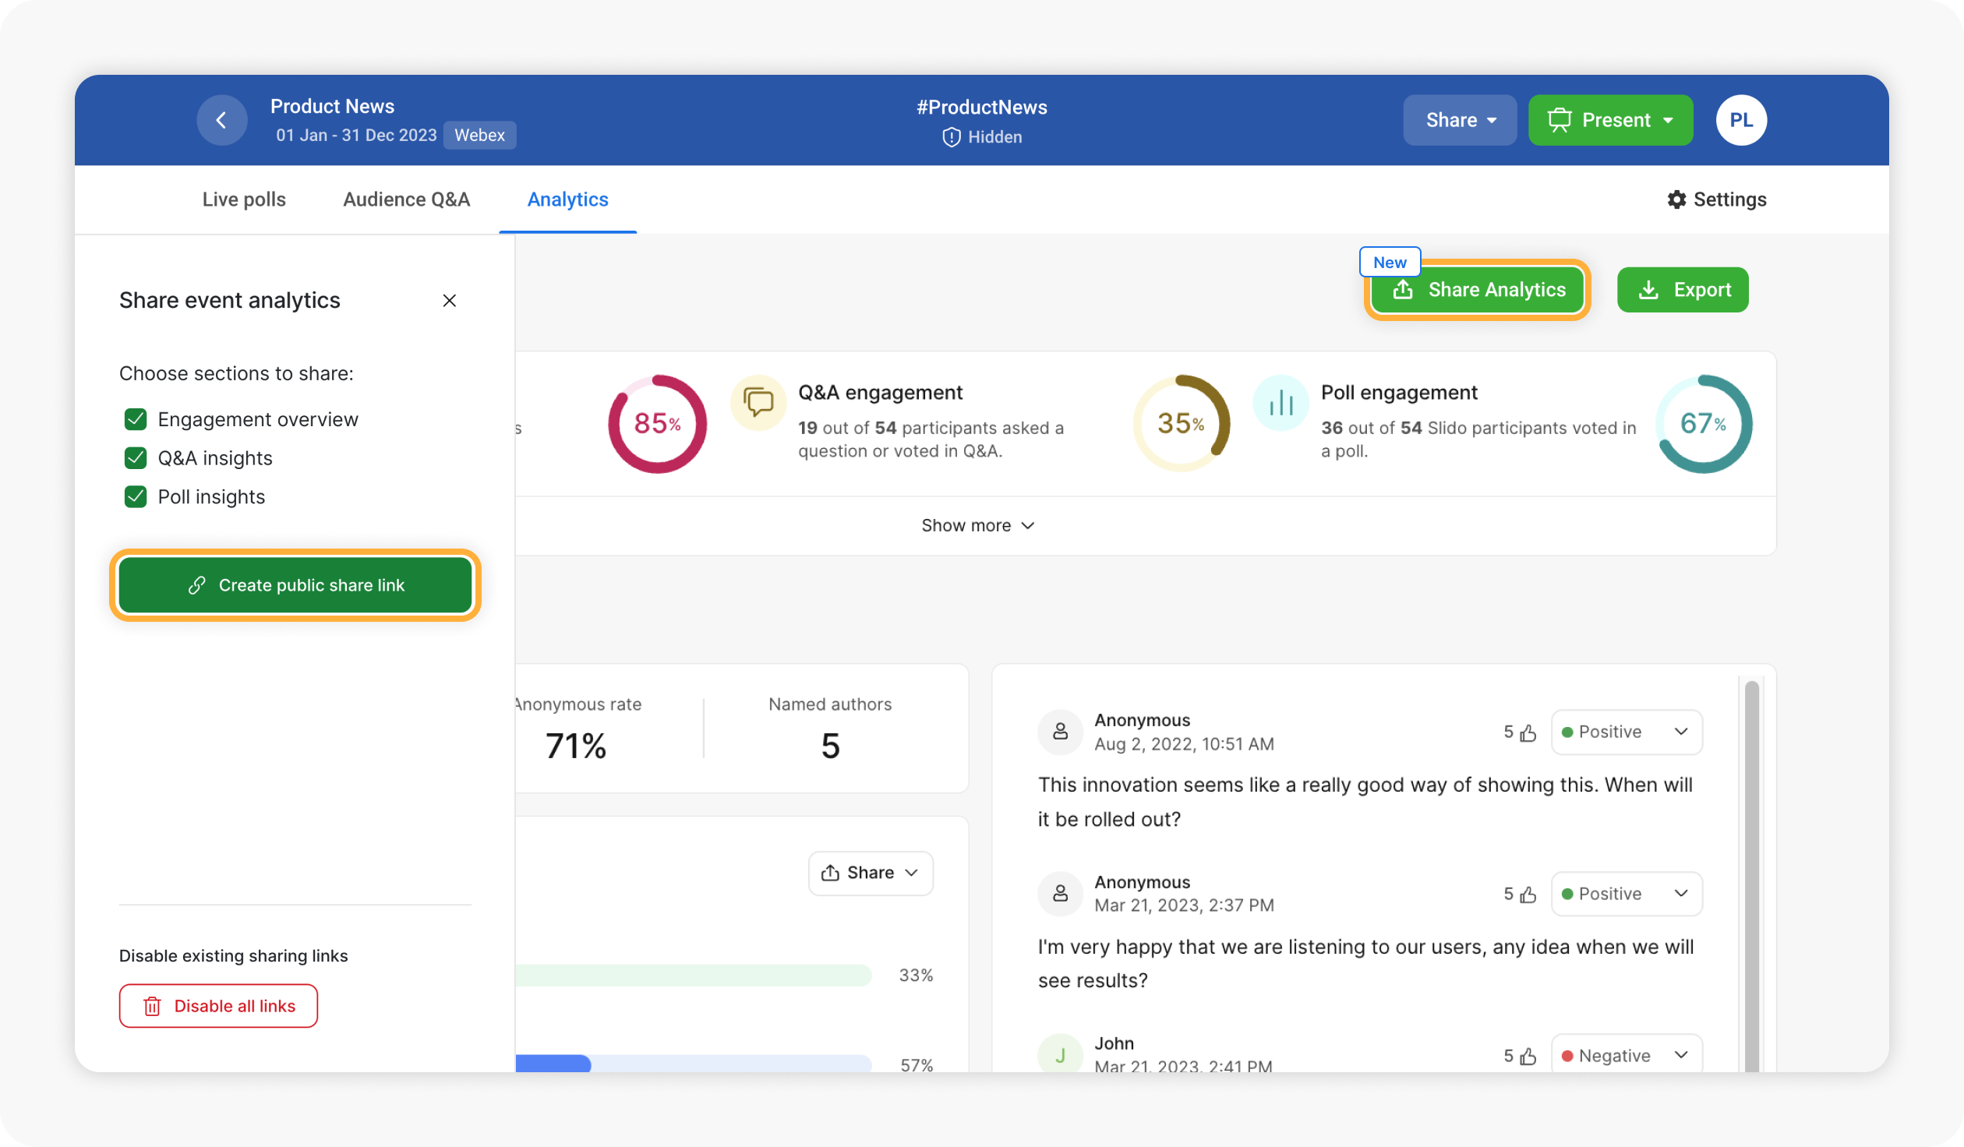The width and height of the screenshot is (1964, 1147).
Task: Click the Product News event title
Action: 332,106
